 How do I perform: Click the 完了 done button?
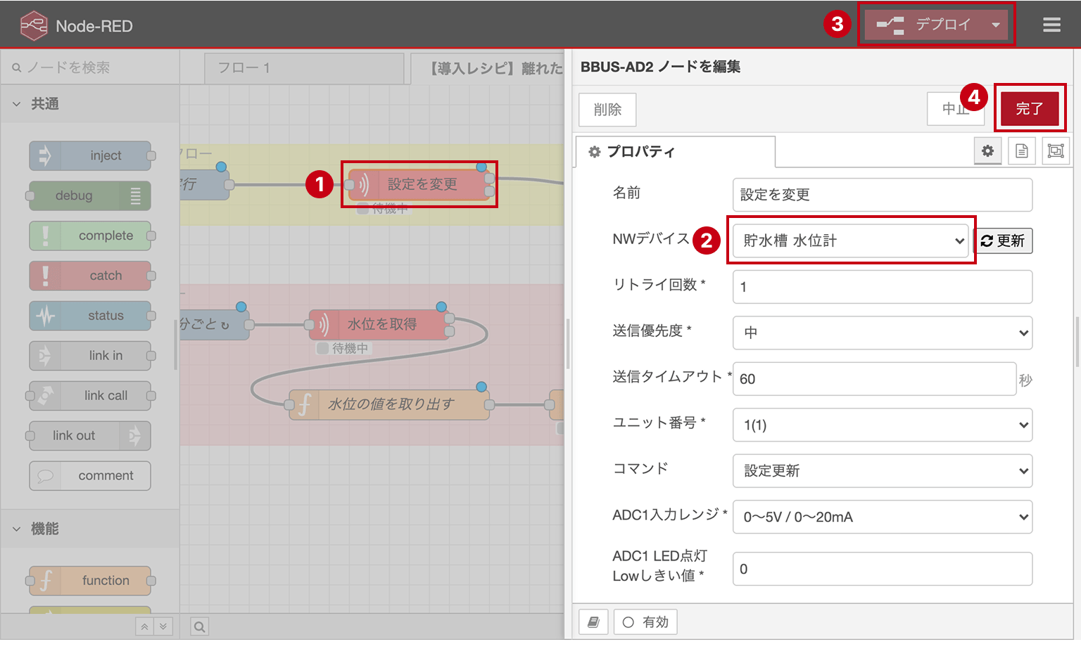pyautogui.click(x=1030, y=109)
